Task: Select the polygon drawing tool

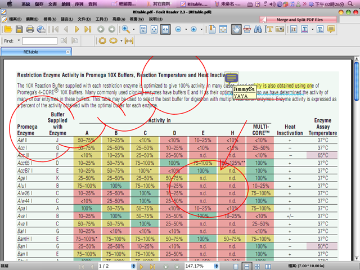Action: (x=102, y=41)
